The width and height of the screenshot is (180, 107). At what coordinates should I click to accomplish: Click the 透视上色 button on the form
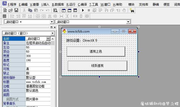click(x=96, y=51)
